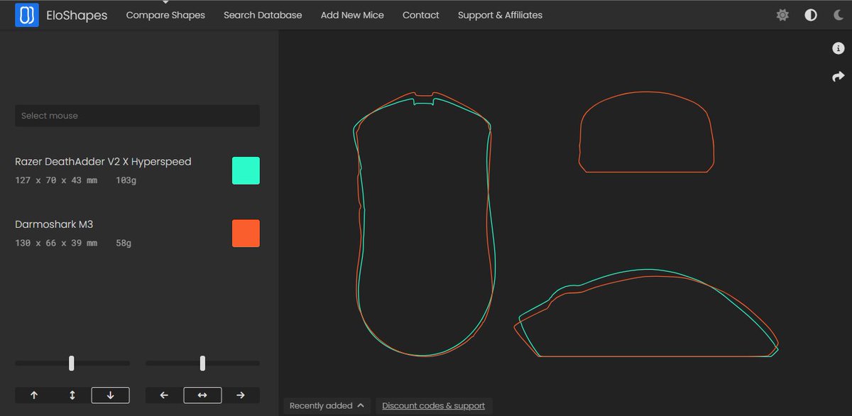
Task: Toggle bottom alignment for shapes
Action: (x=110, y=395)
